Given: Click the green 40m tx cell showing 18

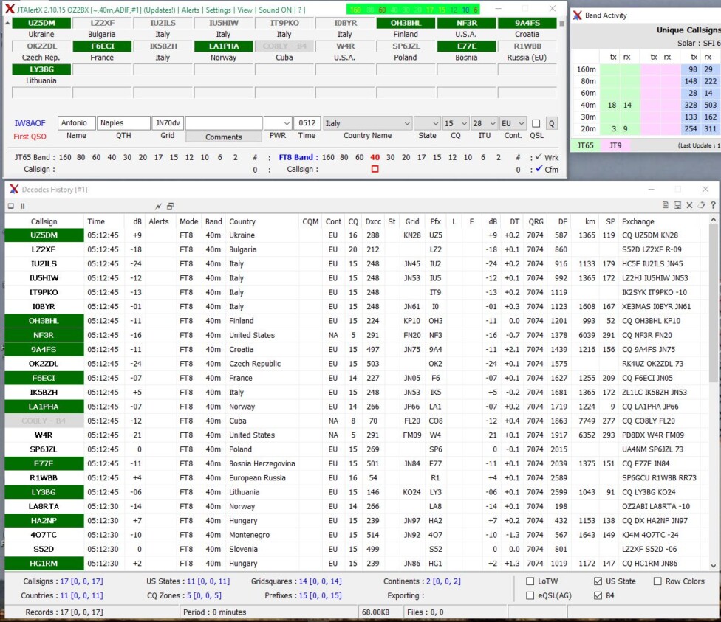Looking at the screenshot, I should pos(609,106).
